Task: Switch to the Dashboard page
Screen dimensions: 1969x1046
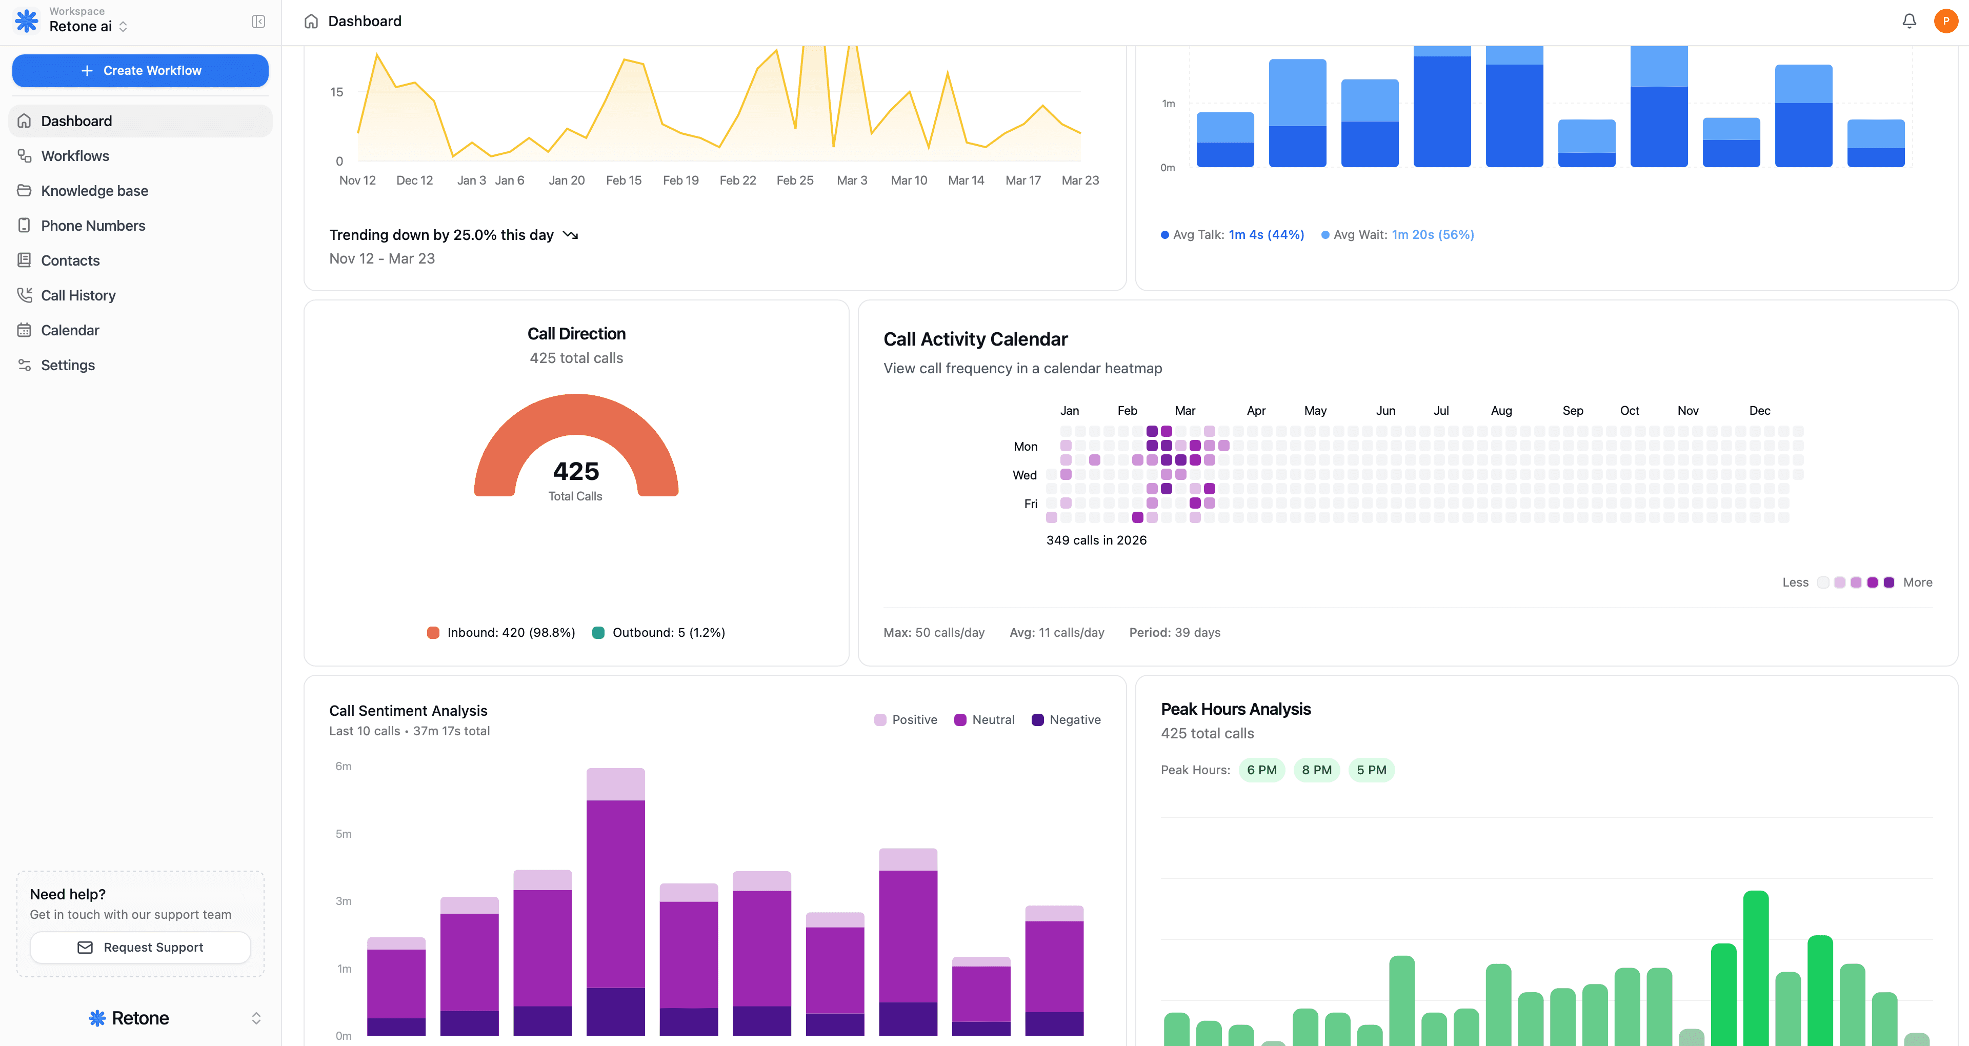Action: point(76,120)
